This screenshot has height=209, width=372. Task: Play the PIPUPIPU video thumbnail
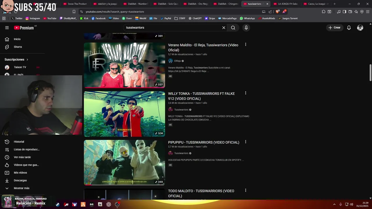click(x=124, y=163)
